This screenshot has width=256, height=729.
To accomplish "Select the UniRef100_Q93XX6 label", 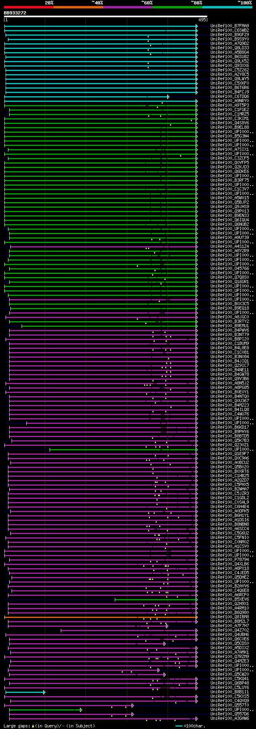I will 230,65.
